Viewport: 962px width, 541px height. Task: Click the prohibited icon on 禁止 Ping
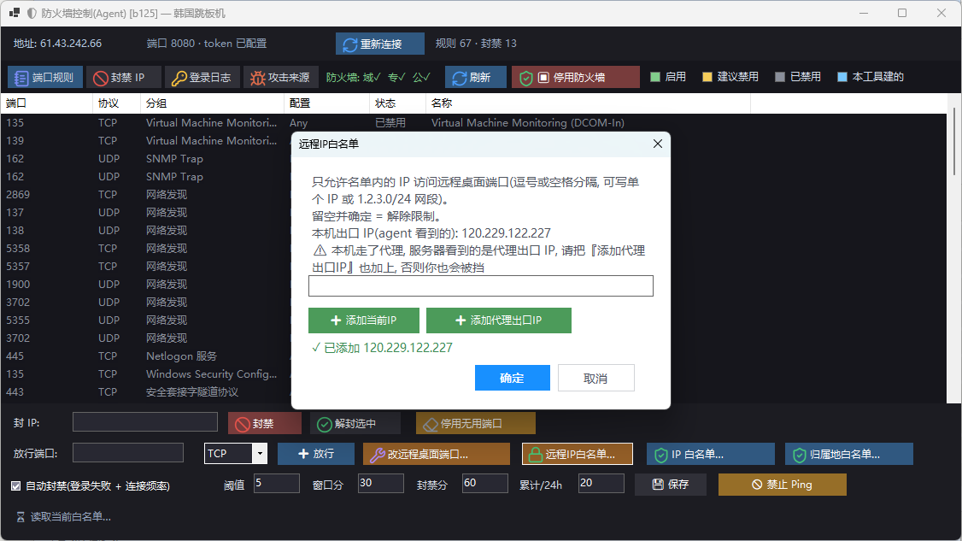(x=757, y=485)
